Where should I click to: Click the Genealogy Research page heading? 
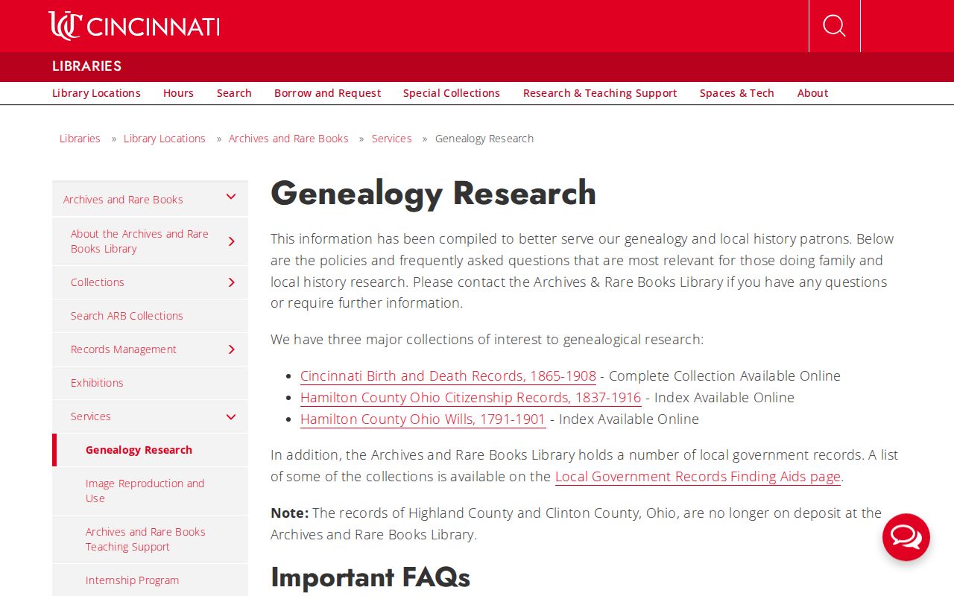pos(433,194)
